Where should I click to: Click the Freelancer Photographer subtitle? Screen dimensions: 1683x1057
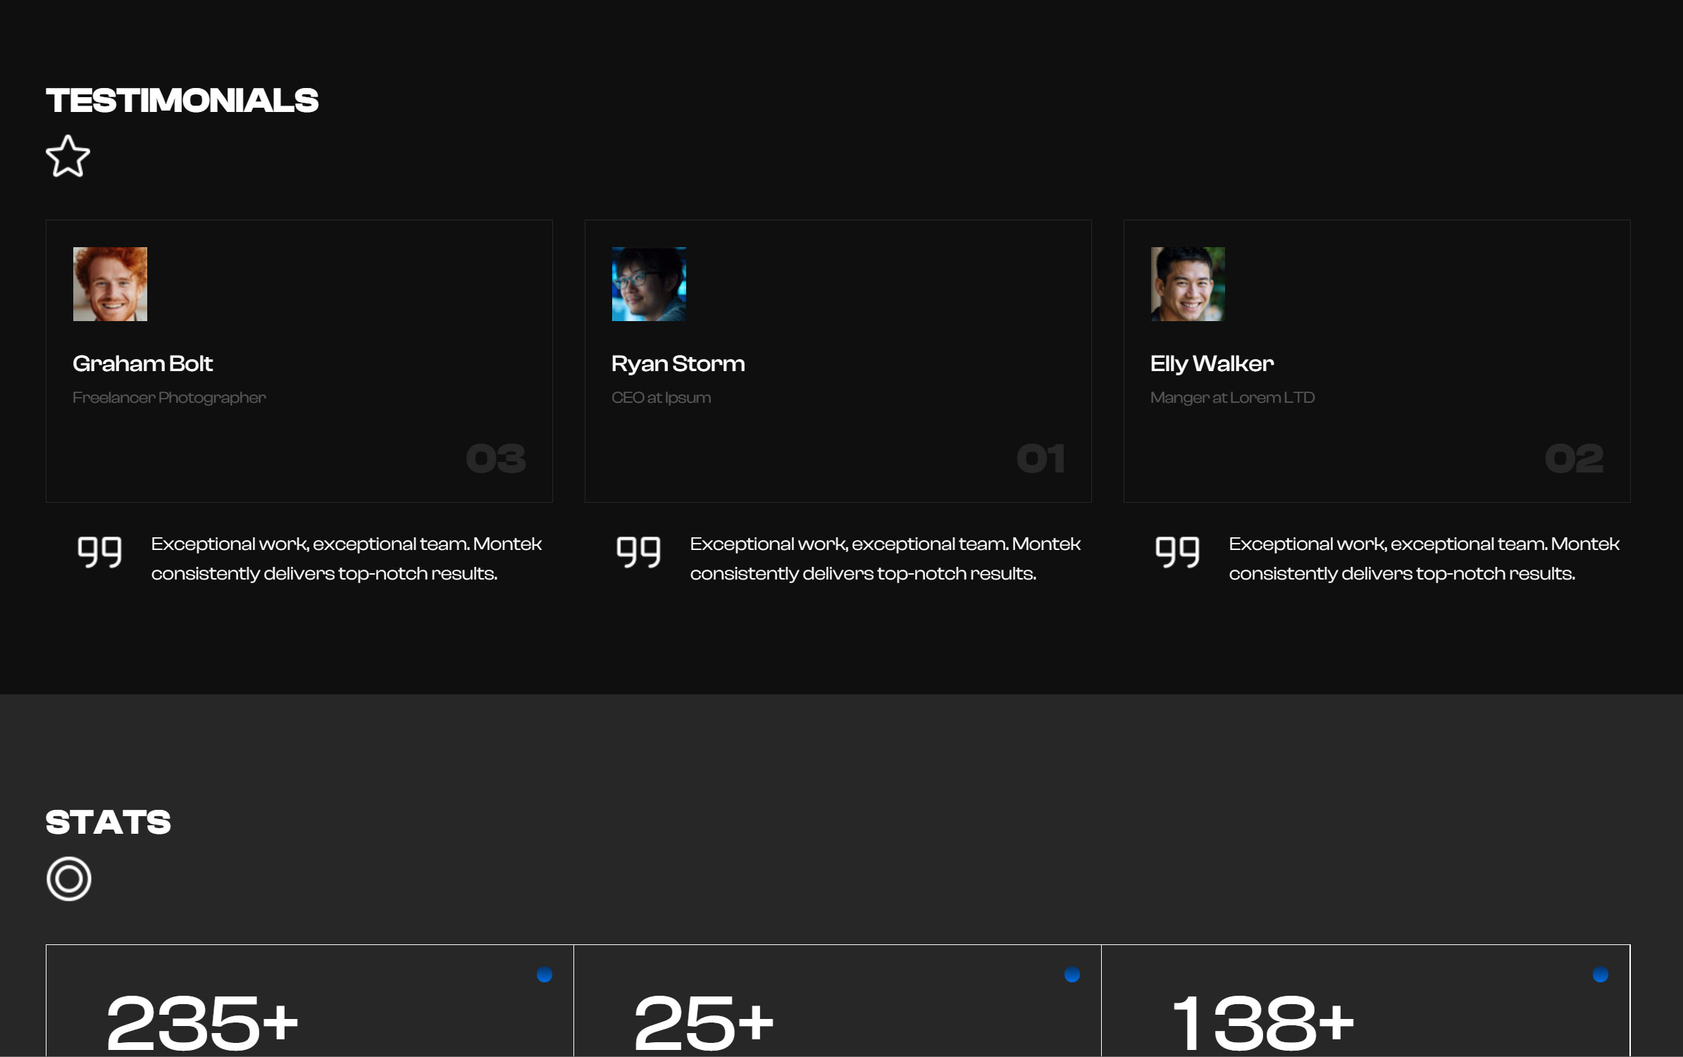tap(169, 398)
